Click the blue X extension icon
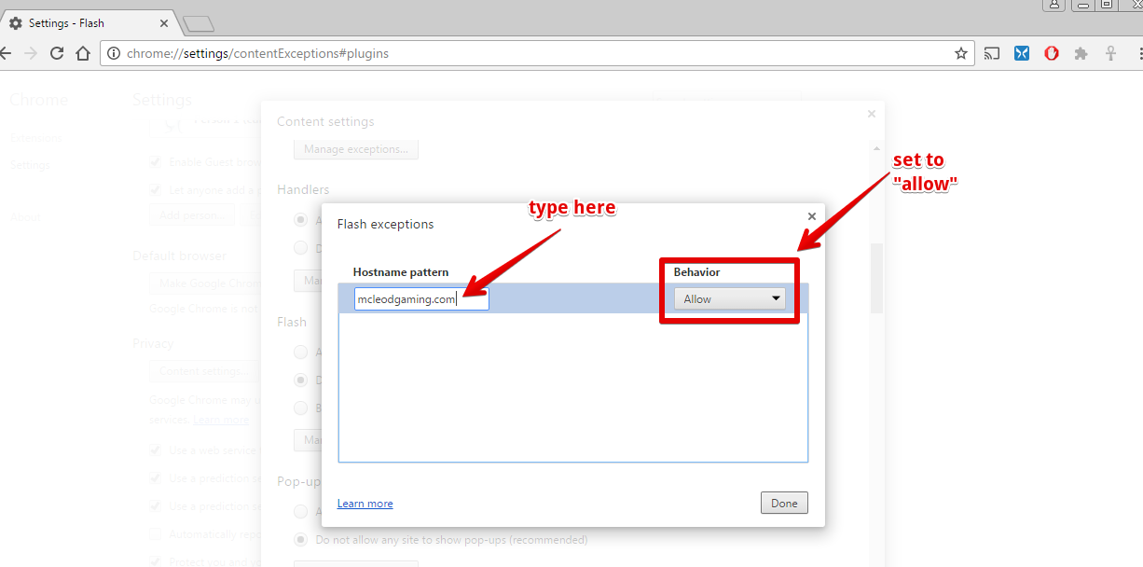 coord(1022,53)
